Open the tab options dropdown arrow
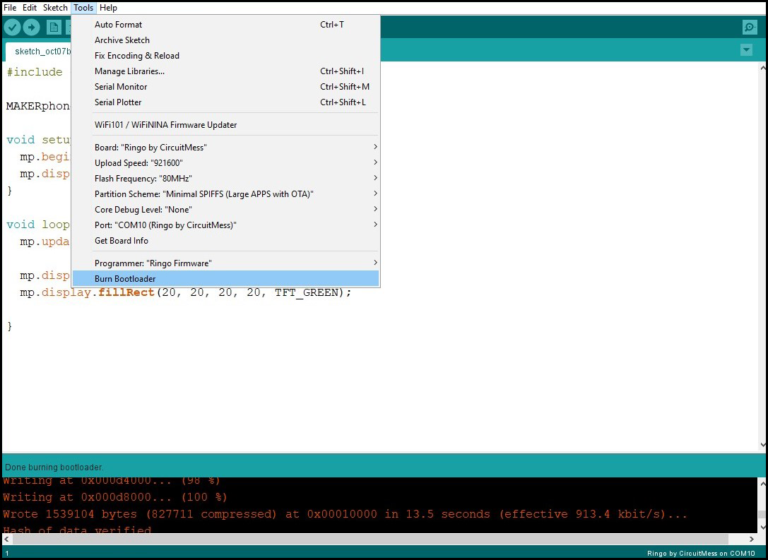 746,50
